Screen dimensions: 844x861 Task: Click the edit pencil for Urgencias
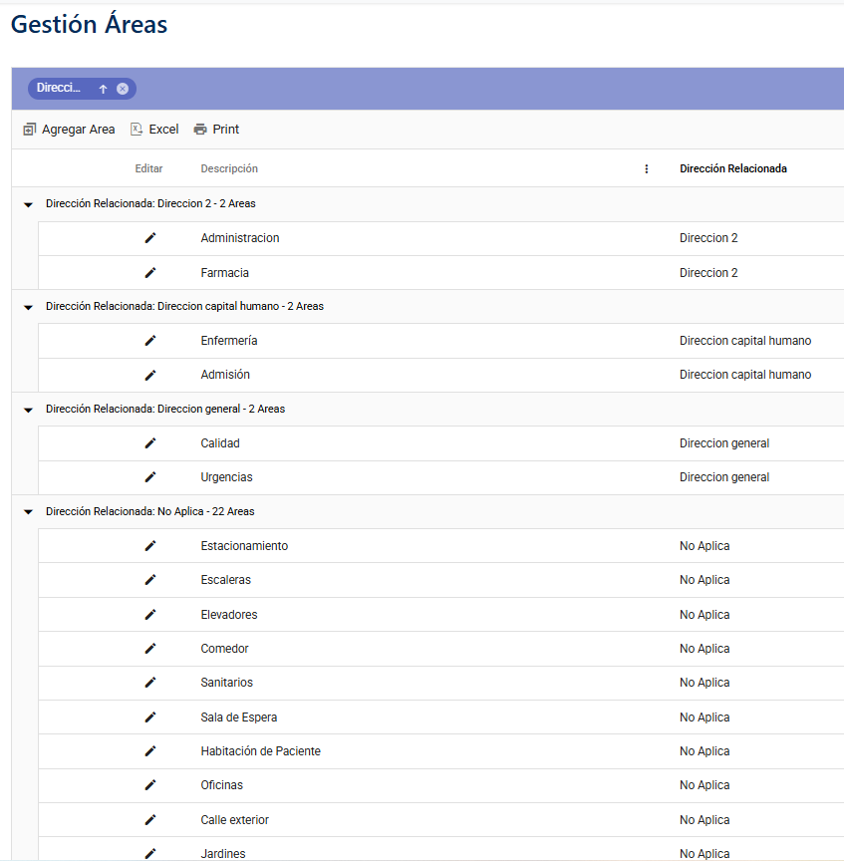(149, 477)
